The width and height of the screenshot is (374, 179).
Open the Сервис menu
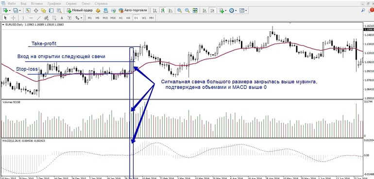(71, 4)
